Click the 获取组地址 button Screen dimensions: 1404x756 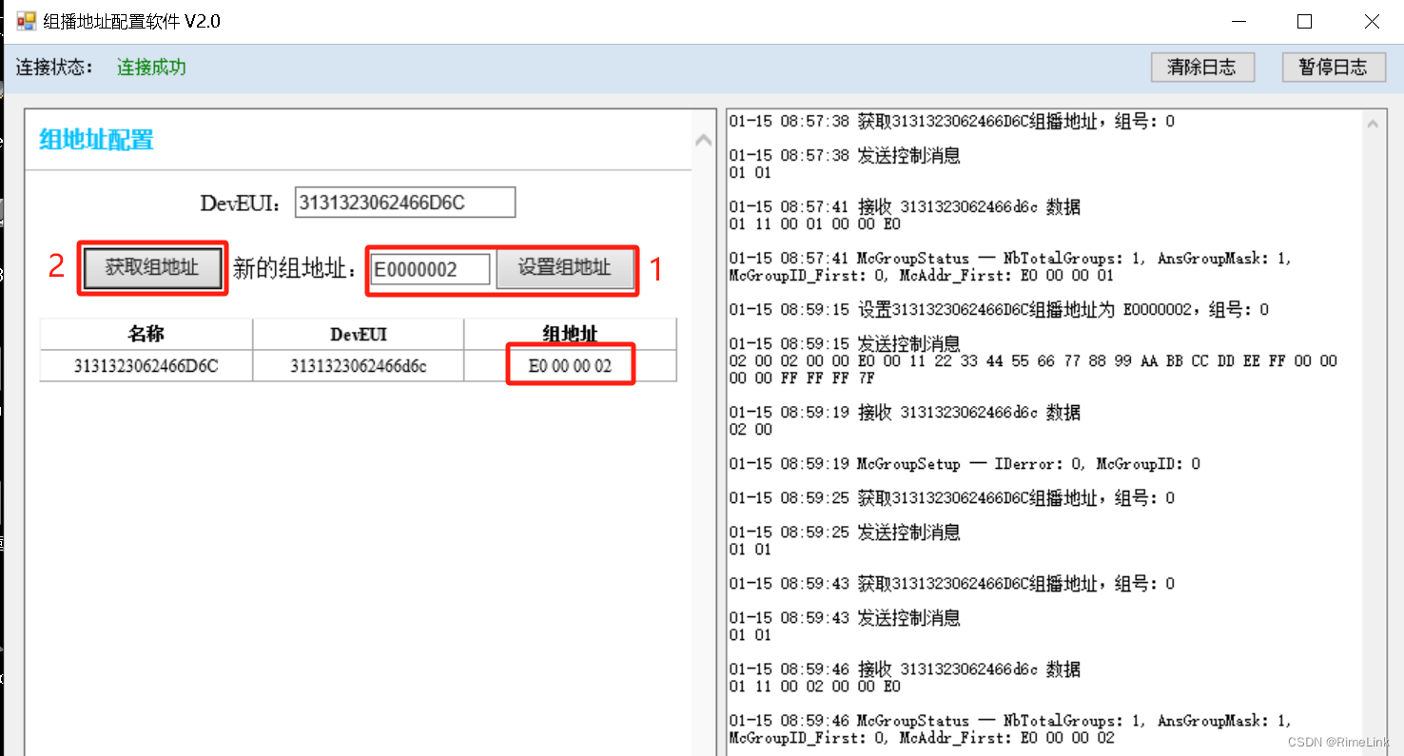(x=152, y=268)
